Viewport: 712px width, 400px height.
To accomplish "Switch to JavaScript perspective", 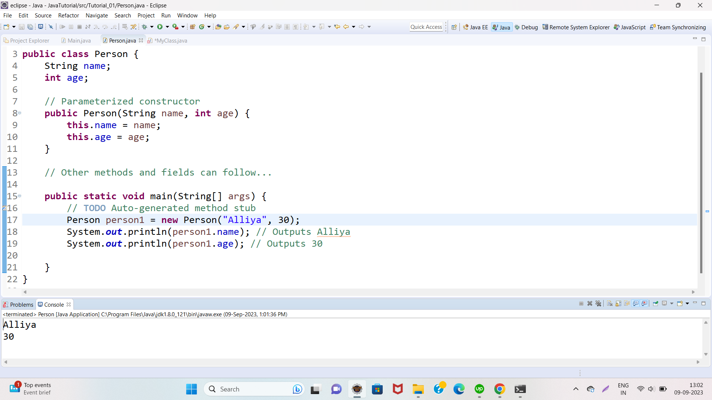I will coord(630,27).
